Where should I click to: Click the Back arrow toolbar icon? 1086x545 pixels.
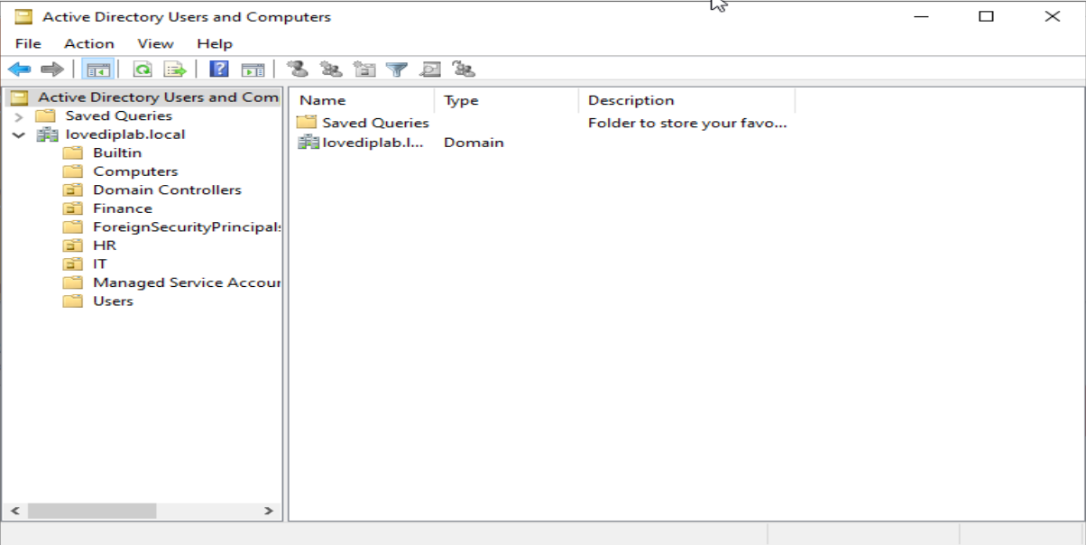pos(19,69)
